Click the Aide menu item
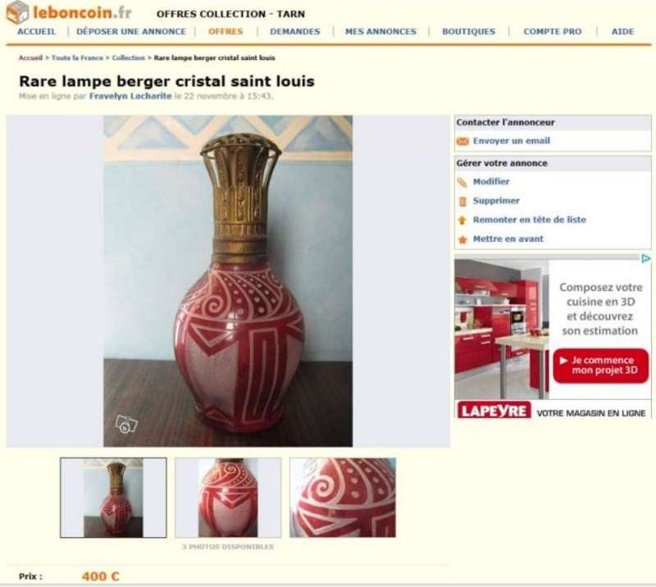The height and width of the screenshot is (587, 656). [622, 31]
